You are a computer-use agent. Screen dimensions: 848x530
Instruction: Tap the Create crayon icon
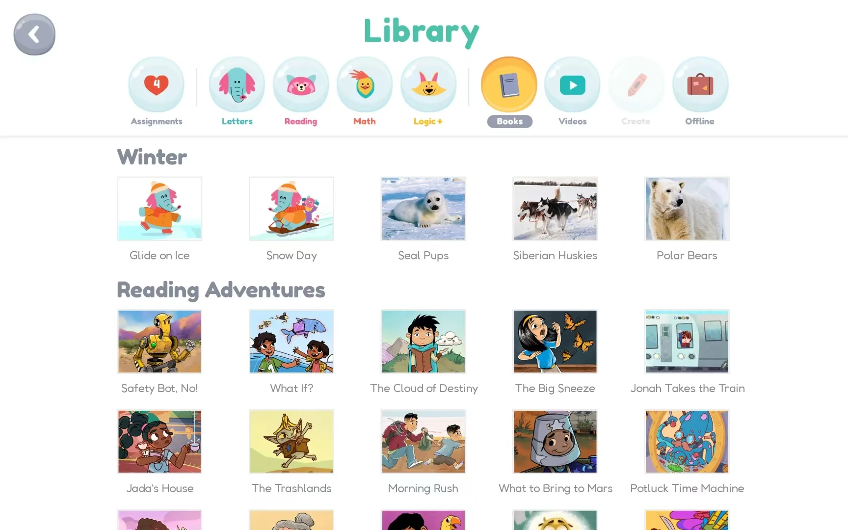click(636, 84)
